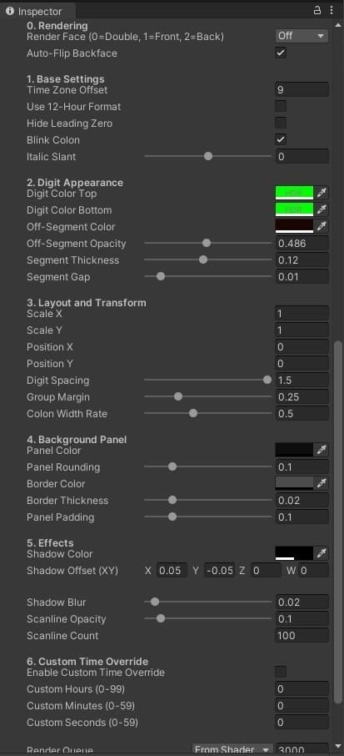This screenshot has width=344, height=756.
Task: Use eyedropper for Panel Color
Action: (x=322, y=451)
